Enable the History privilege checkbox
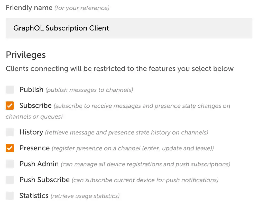 click(10, 132)
